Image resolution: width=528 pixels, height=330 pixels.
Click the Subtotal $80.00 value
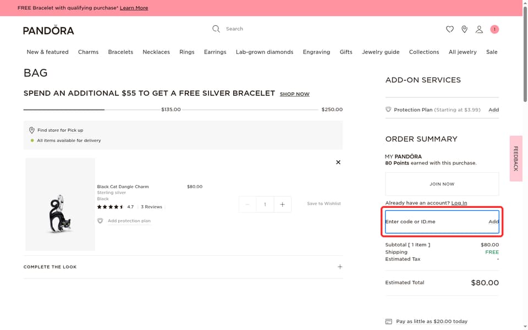(490, 245)
